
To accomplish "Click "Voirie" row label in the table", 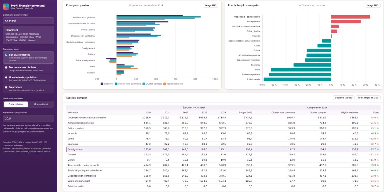I will pyautogui.click(x=71, y=139).
